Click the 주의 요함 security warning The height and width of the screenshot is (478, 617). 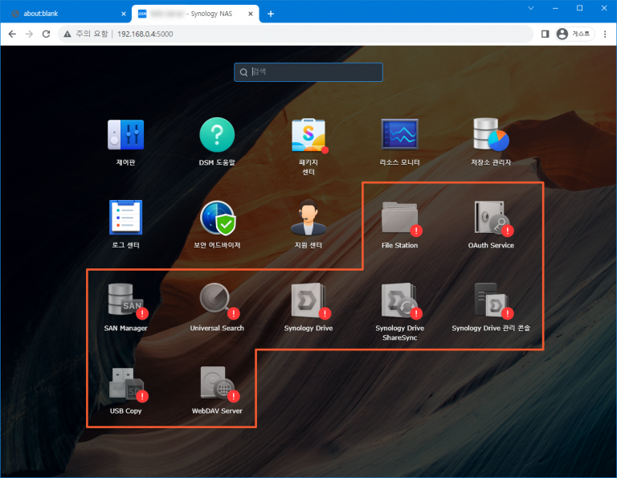pyautogui.click(x=85, y=34)
